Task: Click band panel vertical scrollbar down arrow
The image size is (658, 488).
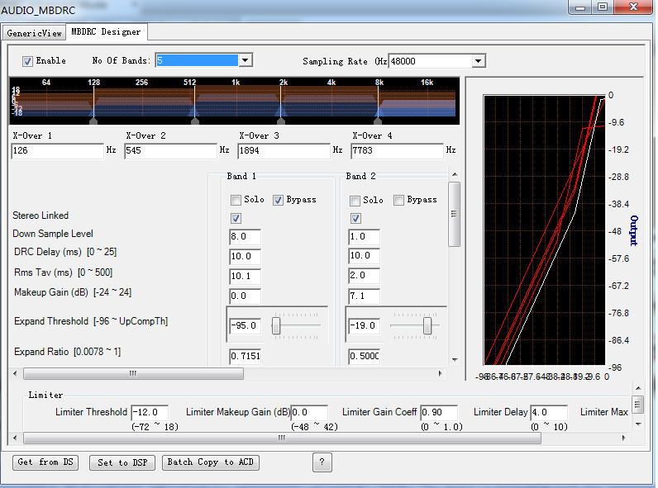Action: pos(455,360)
